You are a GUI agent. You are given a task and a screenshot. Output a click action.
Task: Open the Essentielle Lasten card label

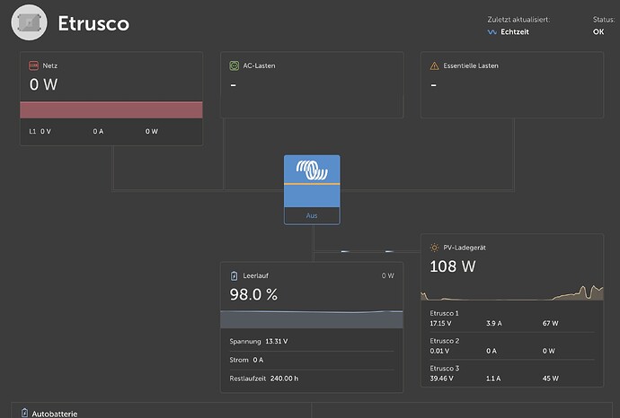coord(471,65)
